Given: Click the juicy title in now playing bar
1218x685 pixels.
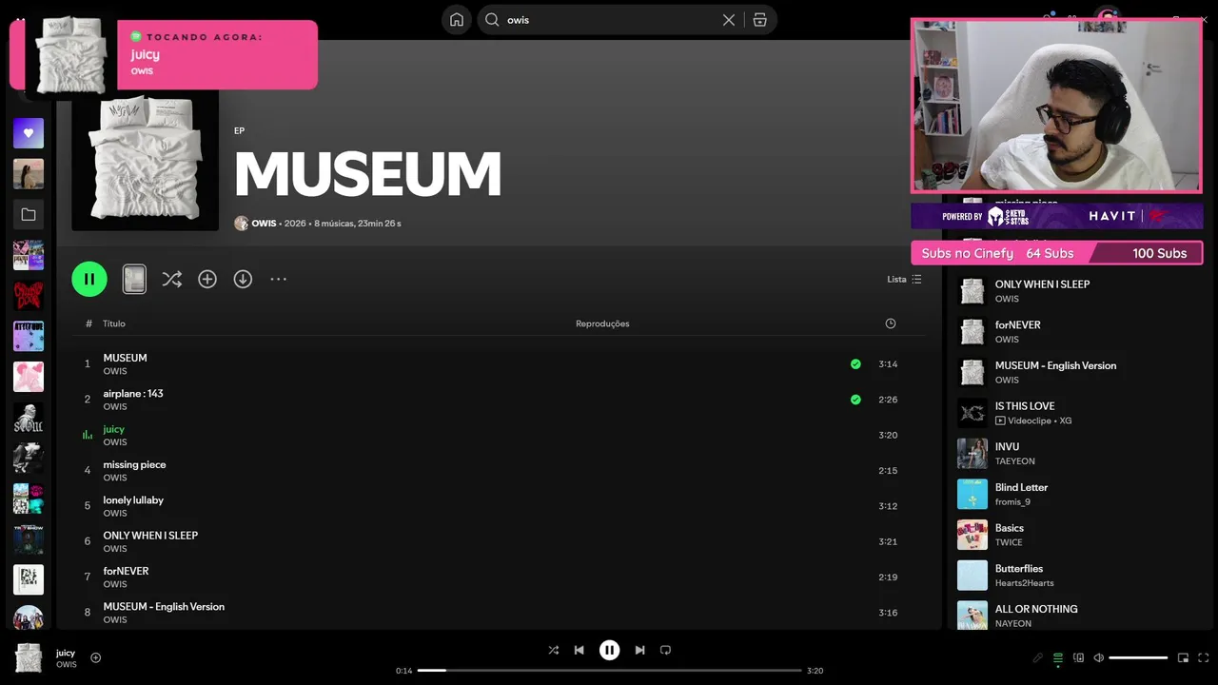Looking at the screenshot, I should pos(66,653).
